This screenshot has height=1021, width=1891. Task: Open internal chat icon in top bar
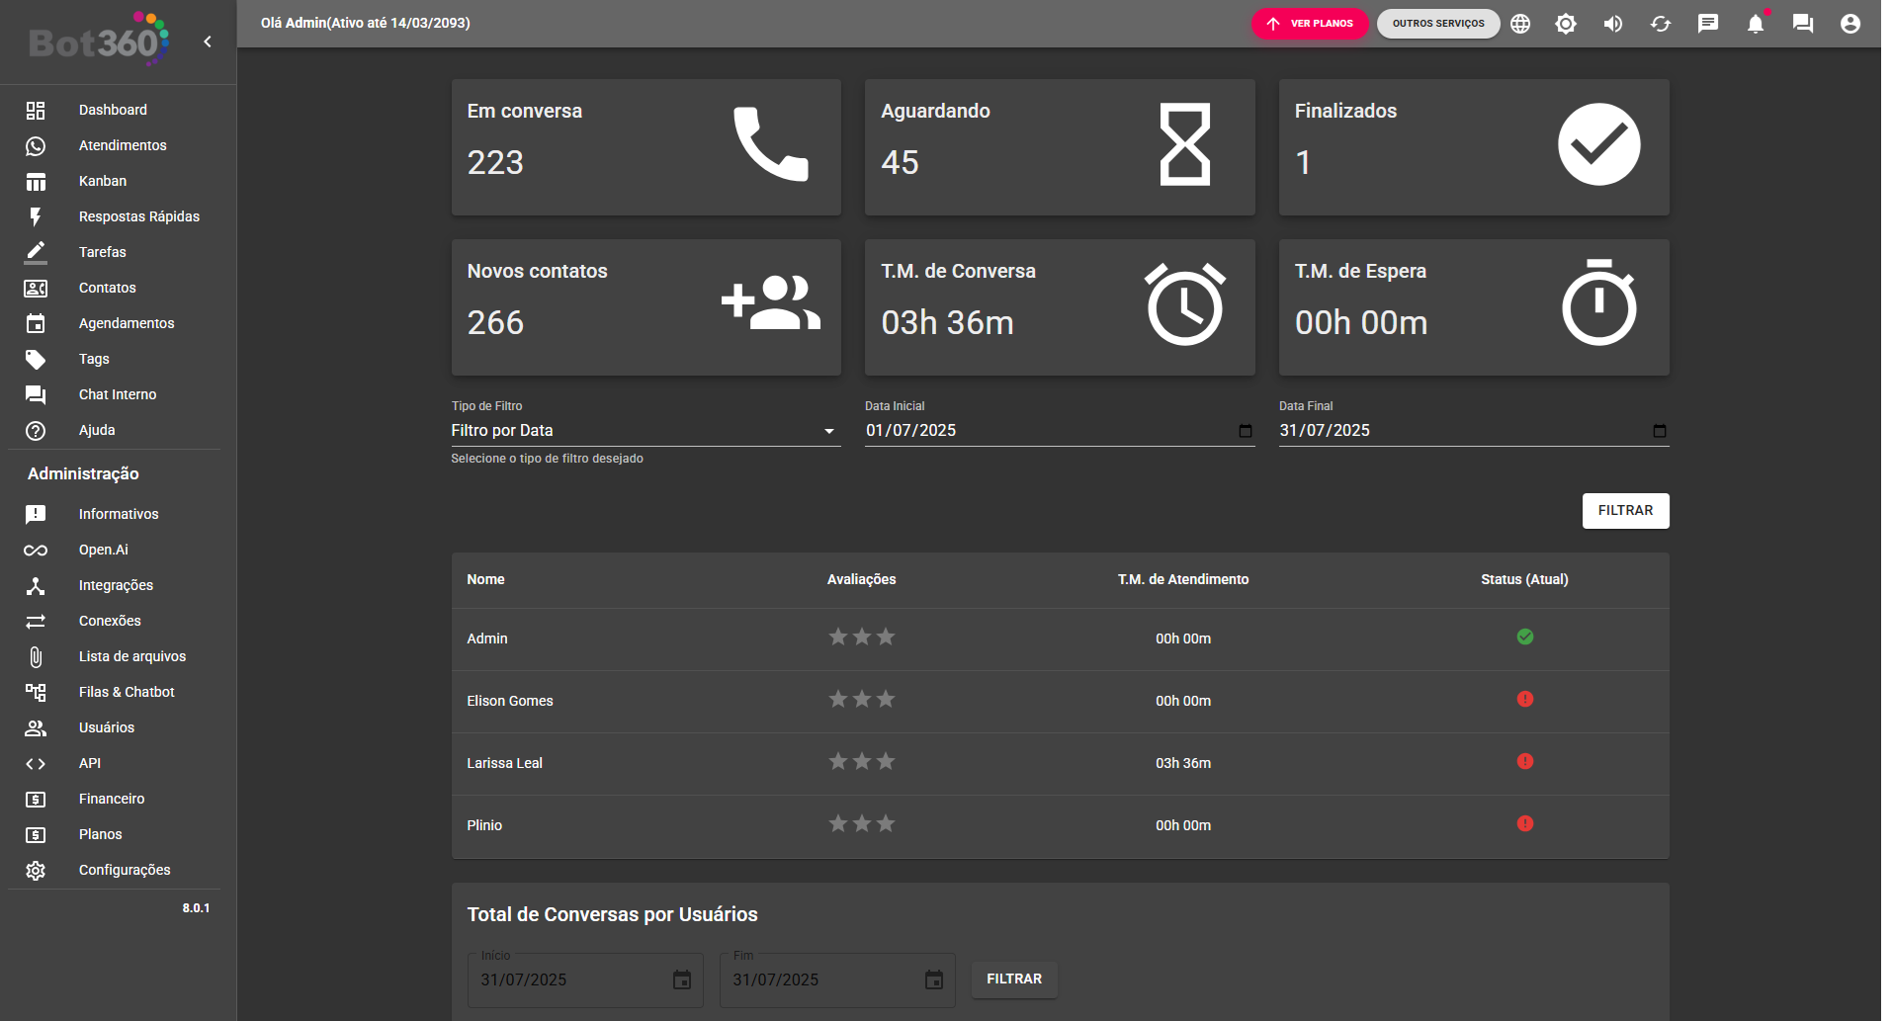pos(1803,24)
